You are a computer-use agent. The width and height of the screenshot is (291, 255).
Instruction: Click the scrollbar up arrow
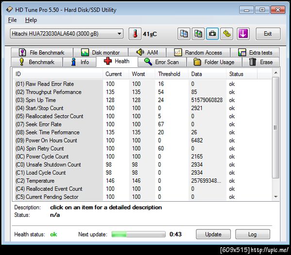(x=276, y=73)
